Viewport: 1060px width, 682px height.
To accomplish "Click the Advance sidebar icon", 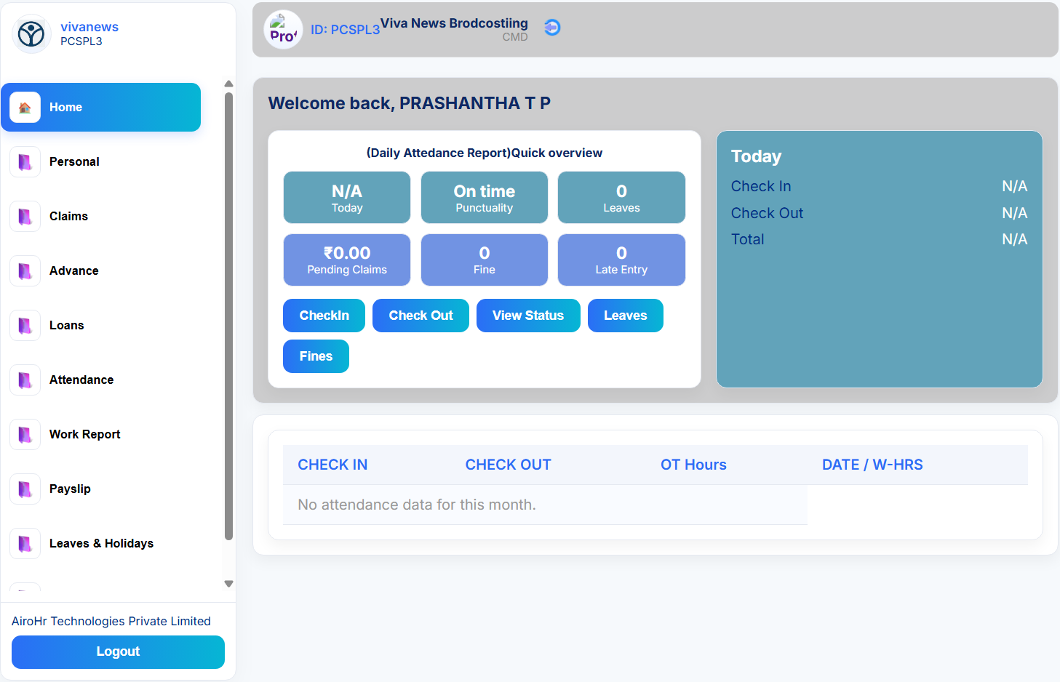I will [25, 270].
